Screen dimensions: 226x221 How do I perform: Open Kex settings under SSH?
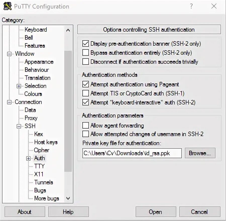38,134
